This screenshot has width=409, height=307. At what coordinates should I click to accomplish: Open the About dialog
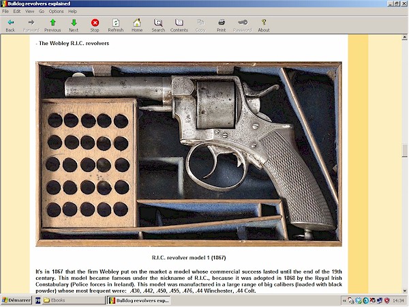pos(264,26)
